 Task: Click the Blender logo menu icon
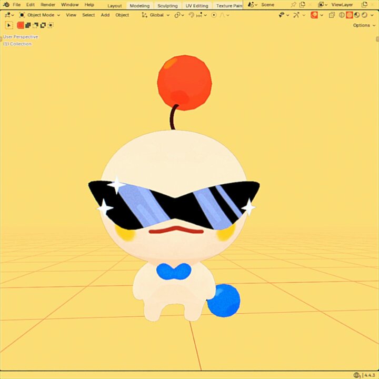pos(6,5)
